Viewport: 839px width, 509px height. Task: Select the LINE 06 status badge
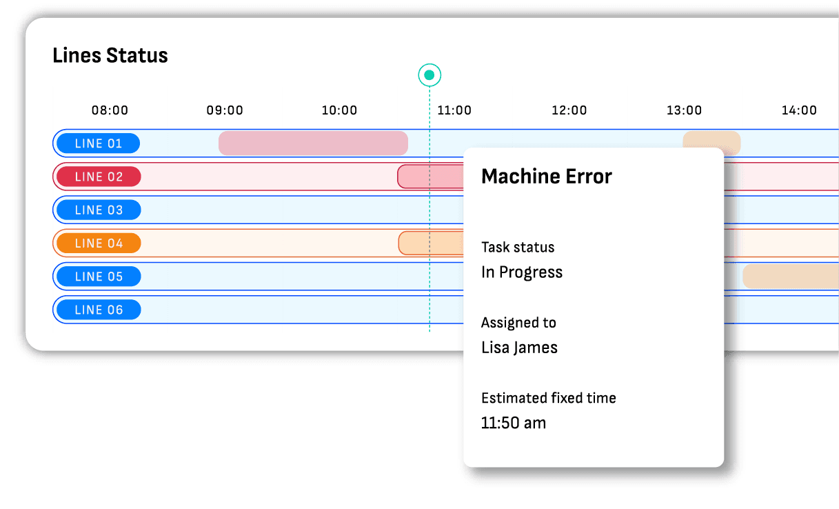click(x=97, y=309)
